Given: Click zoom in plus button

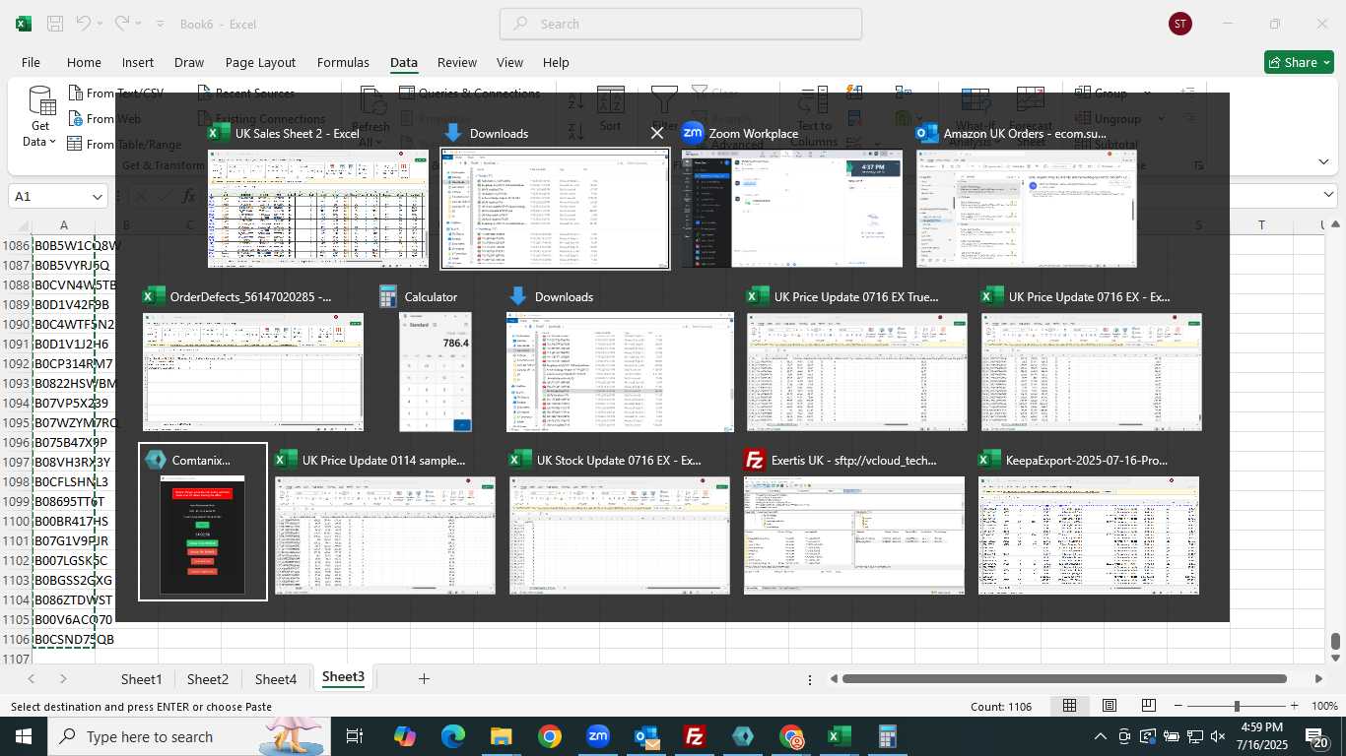Looking at the screenshot, I should [1294, 706].
